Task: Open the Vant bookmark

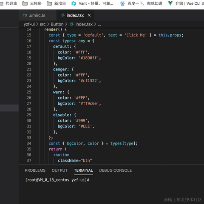Action: pyautogui.click(x=92, y=3)
